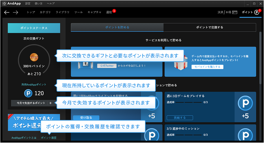Click the 公式Twitter button
The height and width of the screenshot is (145, 264).
point(107,66)
